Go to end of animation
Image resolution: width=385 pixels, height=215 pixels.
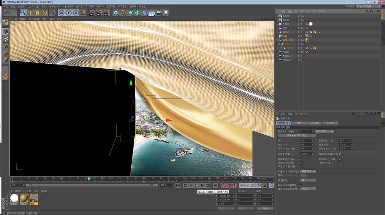pyautogui.click(x=215, y=185)
